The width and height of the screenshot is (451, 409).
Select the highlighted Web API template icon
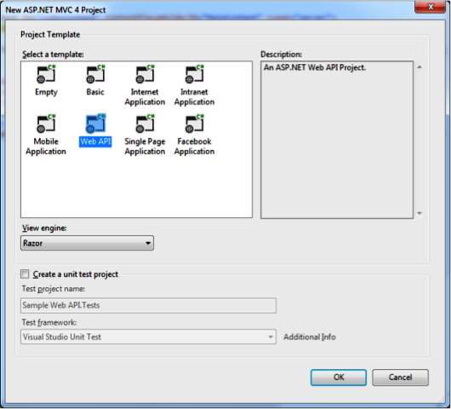click(x=95, y=124)
